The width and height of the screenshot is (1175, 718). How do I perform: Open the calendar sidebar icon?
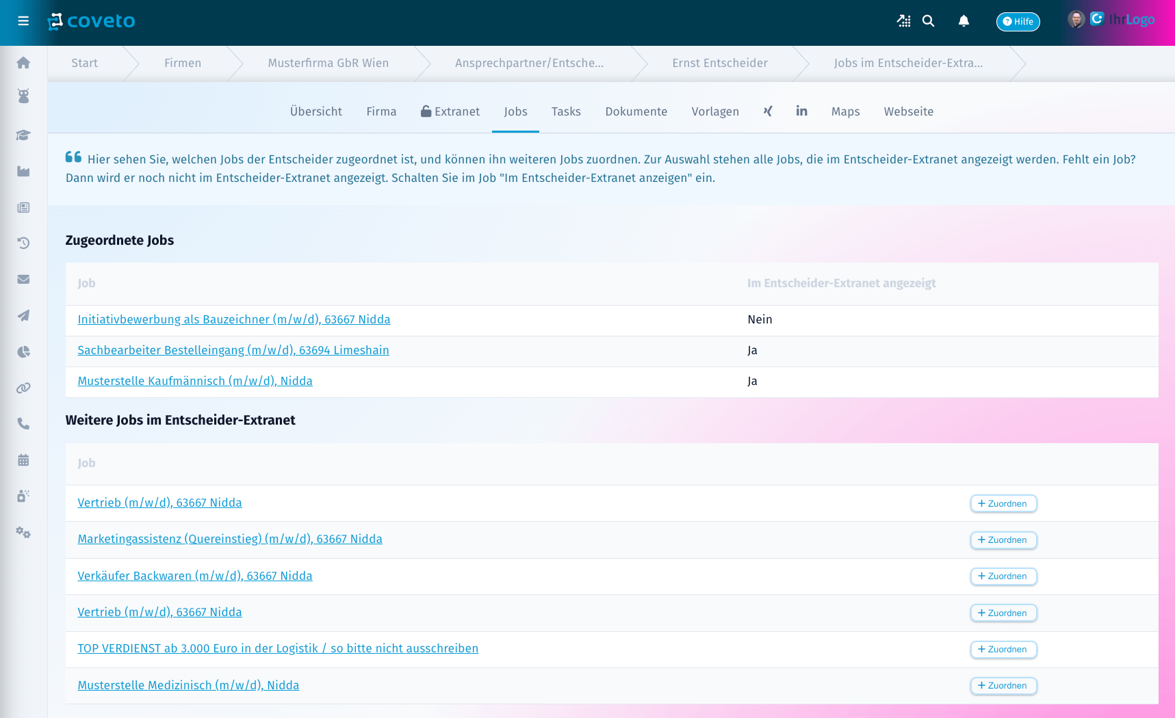(x=23, y=460)
